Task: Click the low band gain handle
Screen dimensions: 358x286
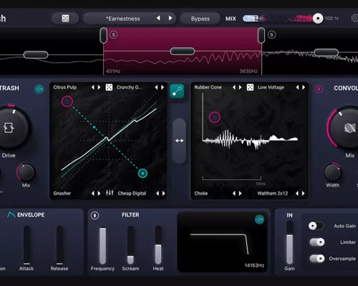Action: [36, 54]
